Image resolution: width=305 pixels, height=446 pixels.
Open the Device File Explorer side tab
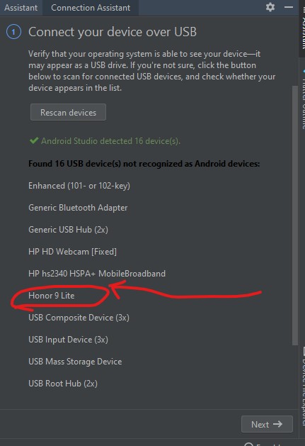pyautogui.click(x=303, y=387)
